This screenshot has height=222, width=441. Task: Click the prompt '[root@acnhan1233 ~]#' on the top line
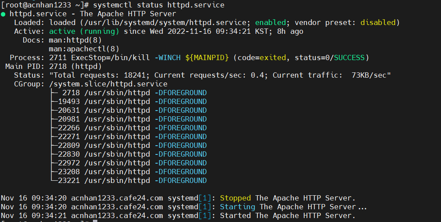point(45,5)
